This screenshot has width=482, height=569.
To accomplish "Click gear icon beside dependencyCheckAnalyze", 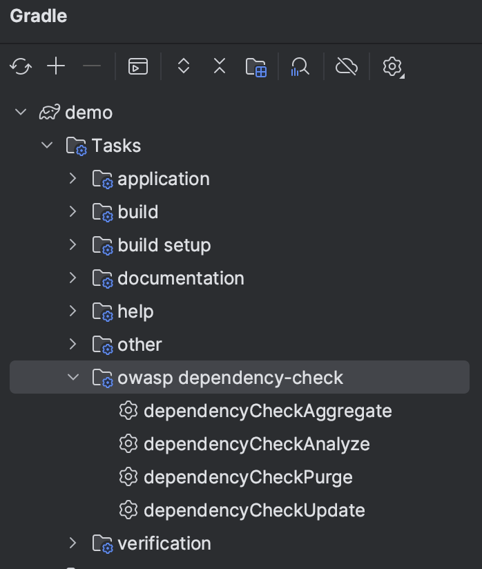I will [128, 444].
